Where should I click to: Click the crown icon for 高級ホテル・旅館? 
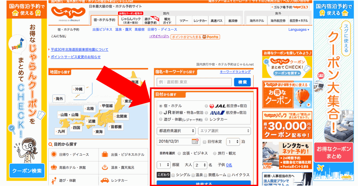(x=54, y=167)
